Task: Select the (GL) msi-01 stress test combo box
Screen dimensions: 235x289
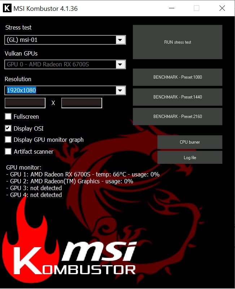Action: point(65,40)
